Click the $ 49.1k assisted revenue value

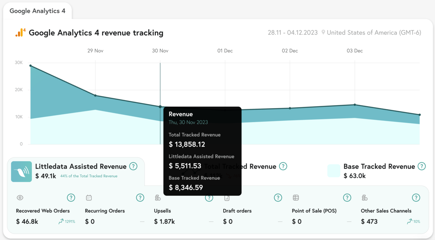(x=46, y=176)
